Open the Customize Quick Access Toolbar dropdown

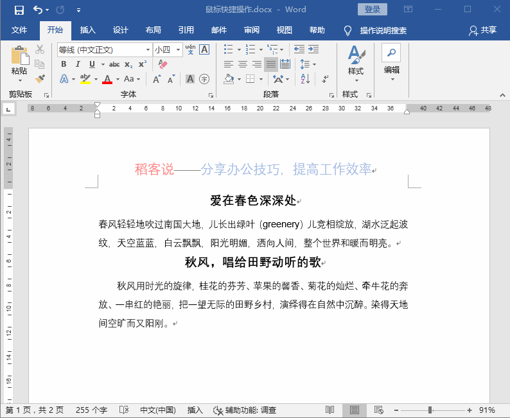tap(78, 10)
